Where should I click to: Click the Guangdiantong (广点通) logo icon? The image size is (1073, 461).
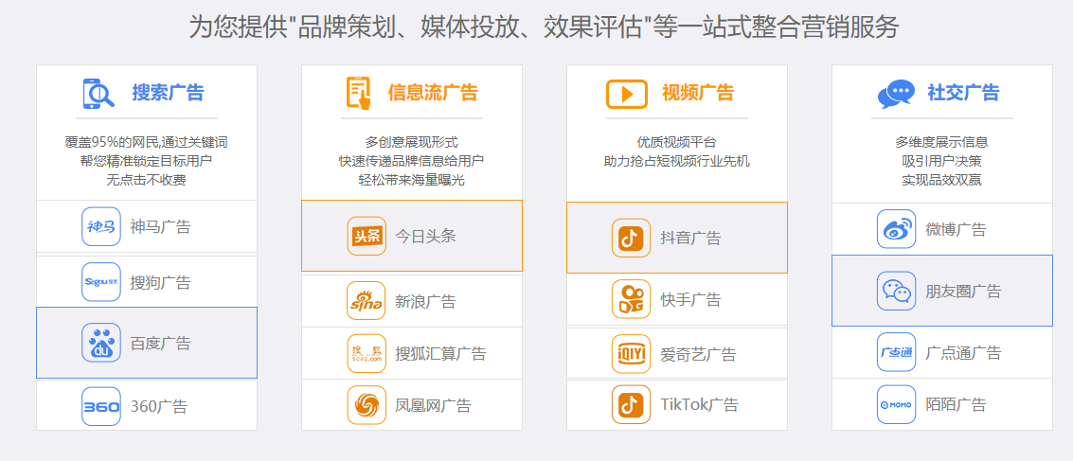(x=897, y=352)
